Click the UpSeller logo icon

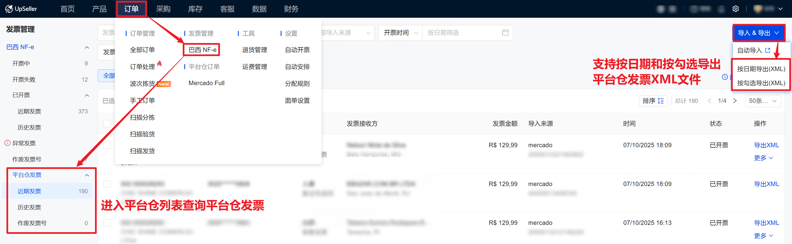9,9
